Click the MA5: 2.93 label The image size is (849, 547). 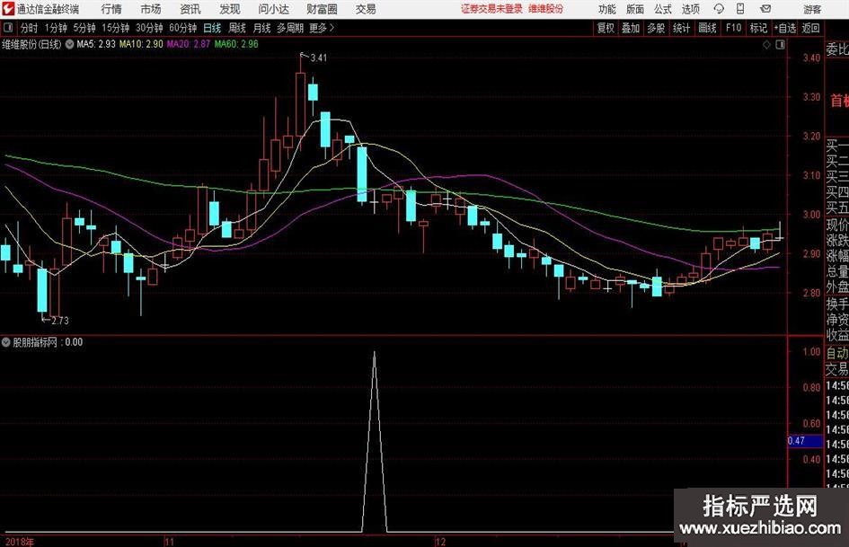pyautogui.click(x=96, y=44)
